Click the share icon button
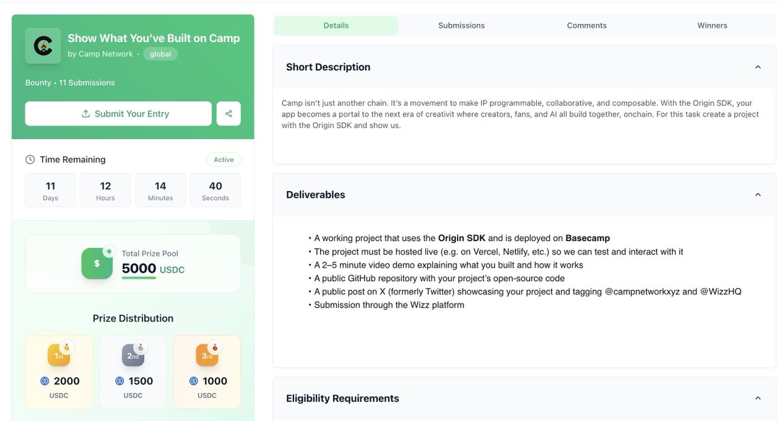Viewport: 779px width, 421px height. coord(229,113)
